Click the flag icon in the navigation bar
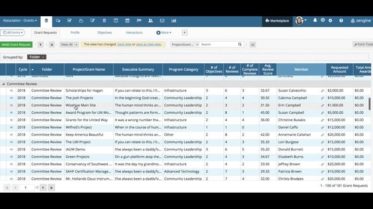Viewport: 373px width, 209px height. point(139,21)
